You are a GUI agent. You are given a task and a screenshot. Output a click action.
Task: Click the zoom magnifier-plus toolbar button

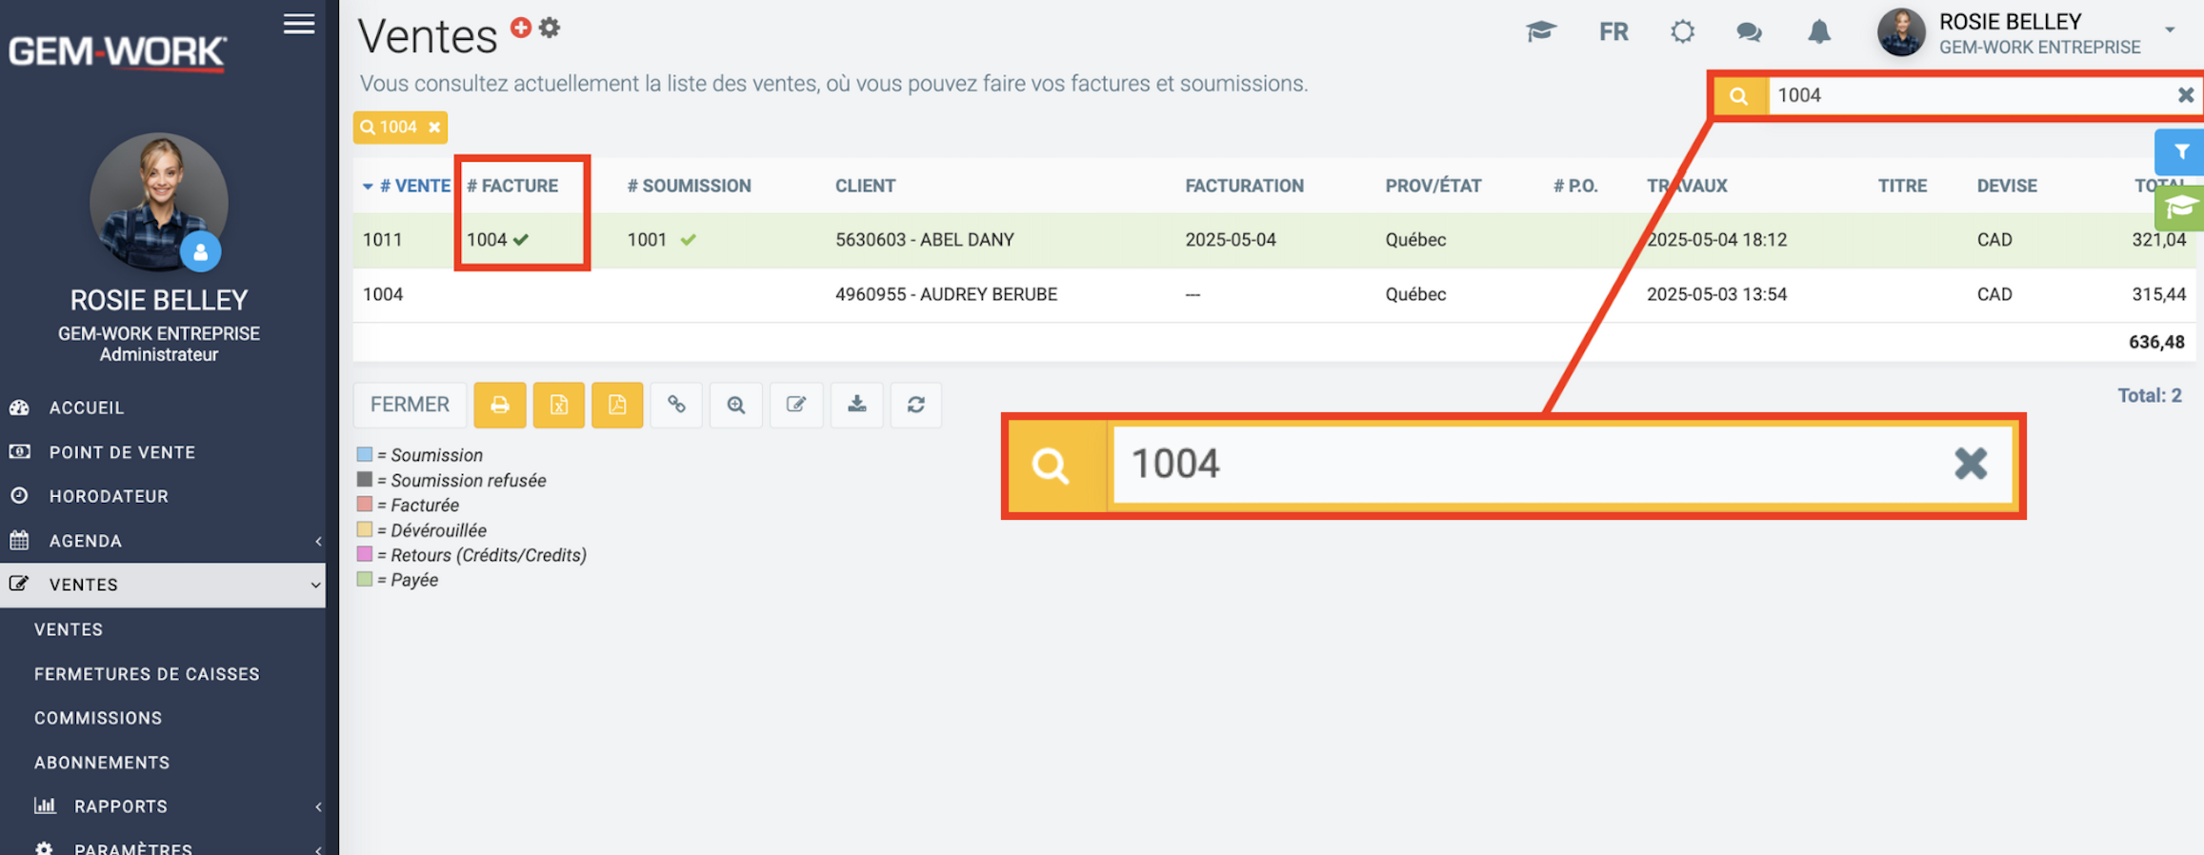735,405
